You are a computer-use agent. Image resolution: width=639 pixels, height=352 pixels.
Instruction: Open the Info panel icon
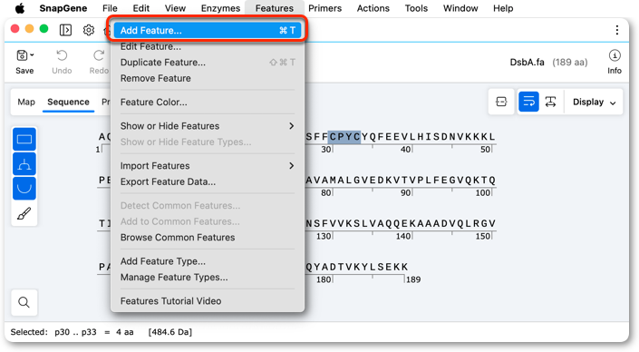coord(615,55)
